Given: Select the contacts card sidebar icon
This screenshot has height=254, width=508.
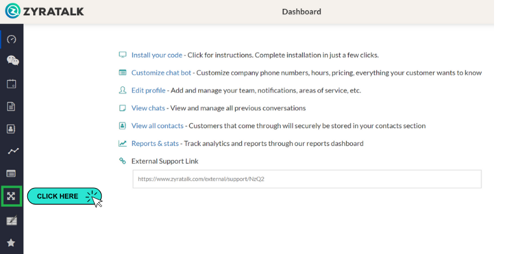Looking at the screenshot, I should tap(11, 129).
